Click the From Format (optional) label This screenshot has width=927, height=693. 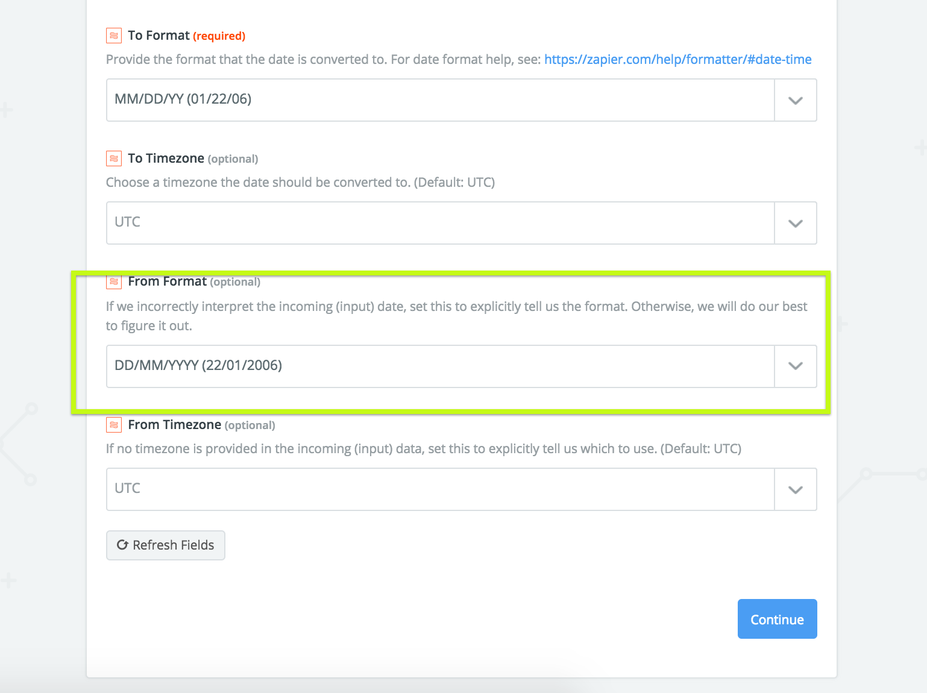pos(194,281)
